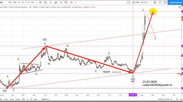The image size is (183, 102).
Task: Click the orange indicator dot on chart
Action: [180, 7]
